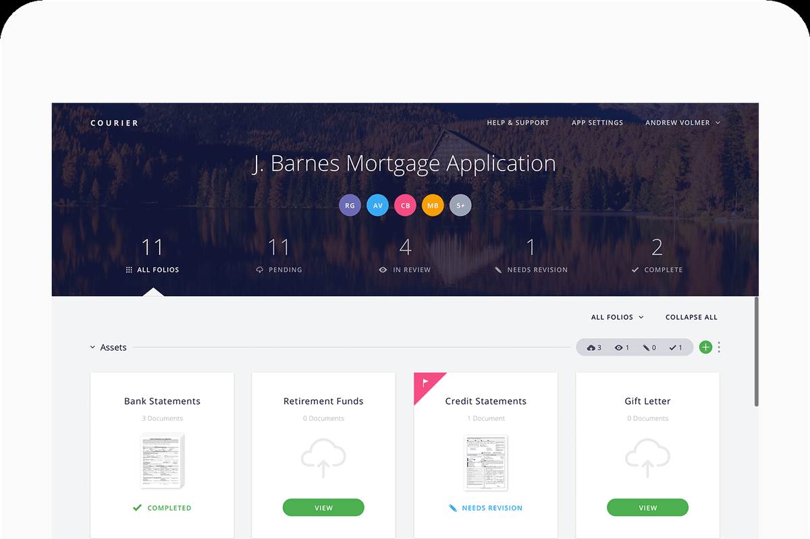Image resolution: width=810 pixels, height=539 pixels.
Task: View the Gift Letter folio
Action: point(647,508)
